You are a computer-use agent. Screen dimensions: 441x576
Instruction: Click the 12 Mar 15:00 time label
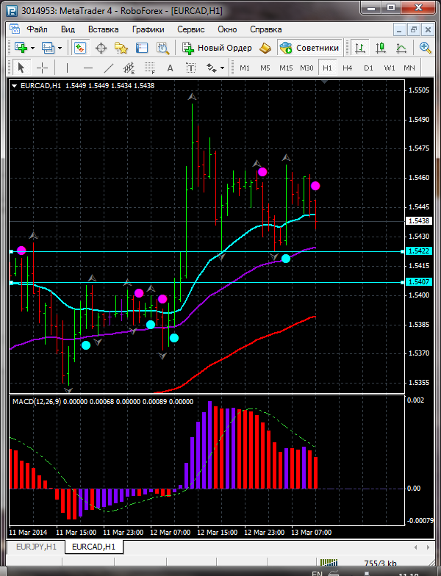218,532
